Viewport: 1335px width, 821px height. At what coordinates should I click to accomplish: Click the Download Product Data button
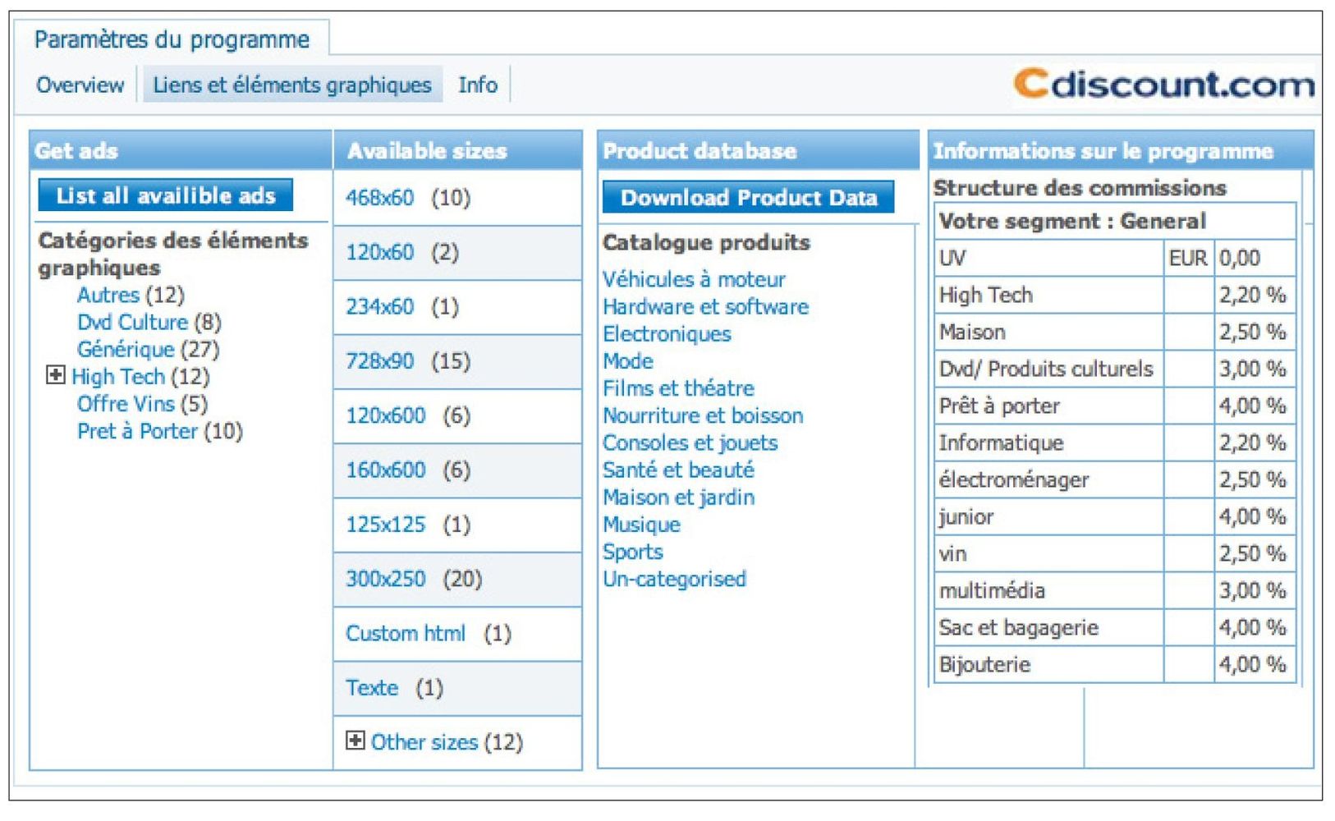click(x=748, y=198)
